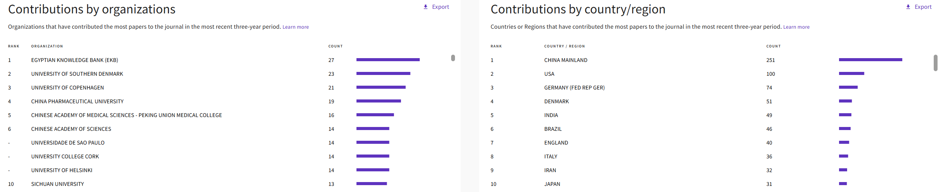This screenshot has height=192, width=941.
Task: Click the country/region table scrollbar thumb
Action: pos(935,63)
